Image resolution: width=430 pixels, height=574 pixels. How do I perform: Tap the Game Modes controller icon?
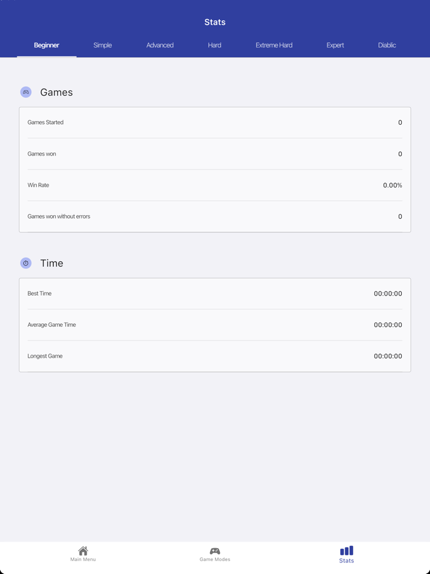click(x=215, y=550)
